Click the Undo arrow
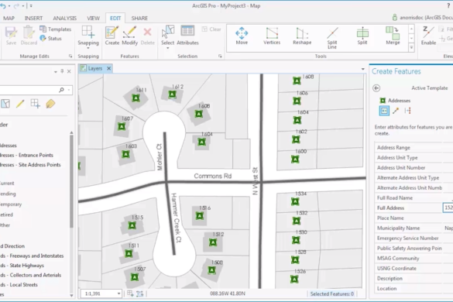 (x=3, y=5)
